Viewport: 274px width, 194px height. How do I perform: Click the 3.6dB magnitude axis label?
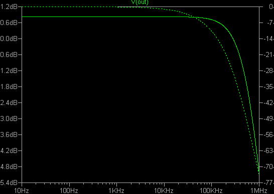tap(9, 134)
